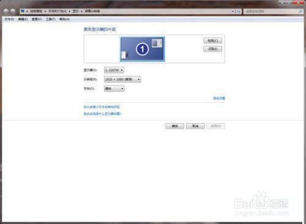Click the Control Panel icon in address bar
306x224 pixels.
[x=23, y=11]
